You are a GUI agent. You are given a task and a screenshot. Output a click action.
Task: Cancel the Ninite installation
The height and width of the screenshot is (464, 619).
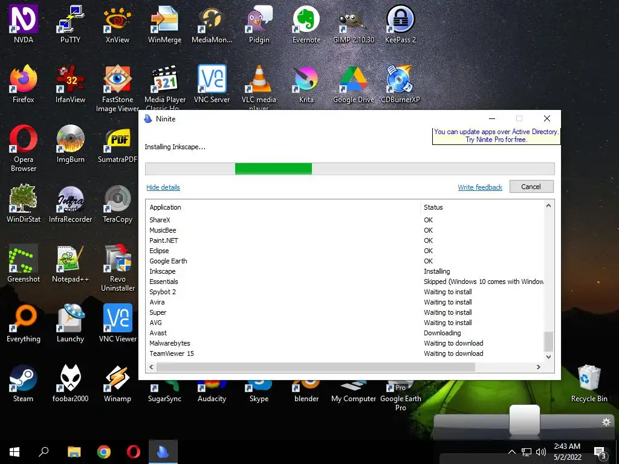531,187
